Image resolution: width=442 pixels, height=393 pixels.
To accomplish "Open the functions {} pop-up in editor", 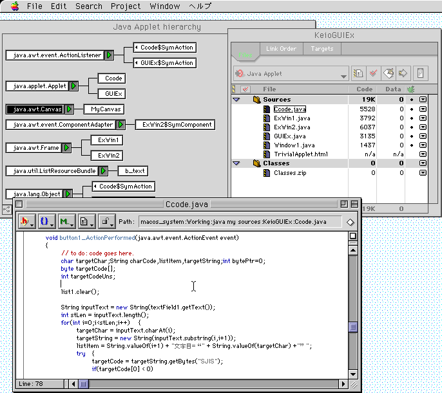I will pos(46,222).
